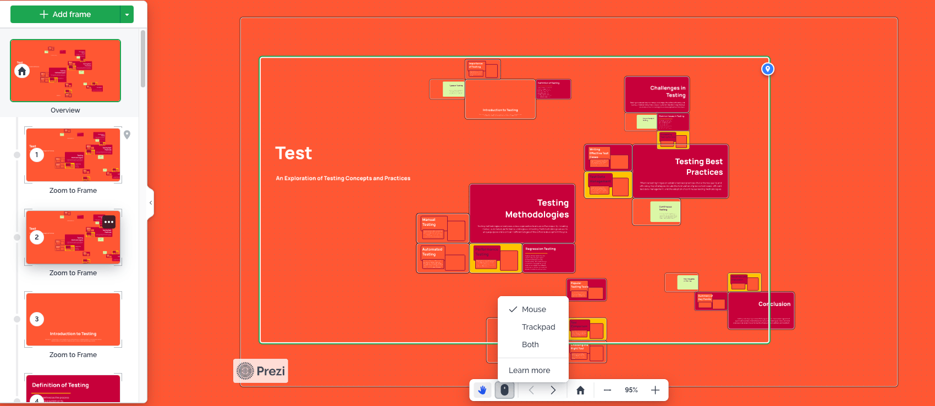Click the Zoom to Frame label under step 1
Screen dimensions: 935x406
tap(73, 191)
